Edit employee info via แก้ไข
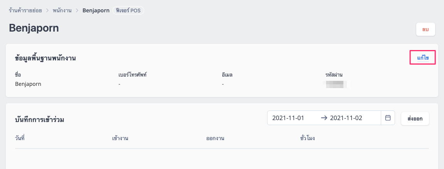Screen dimensions: 444x169 pos(423,58)
